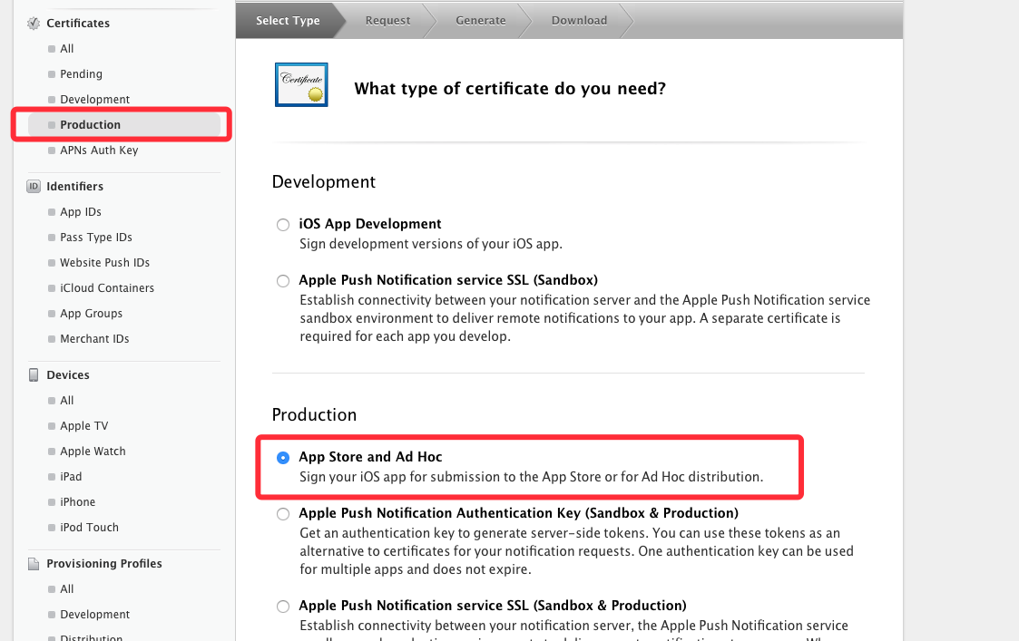Screen dimensions: 1019x641
Task: Open Apple Watch devices
Action: click(x=93, y=451)
